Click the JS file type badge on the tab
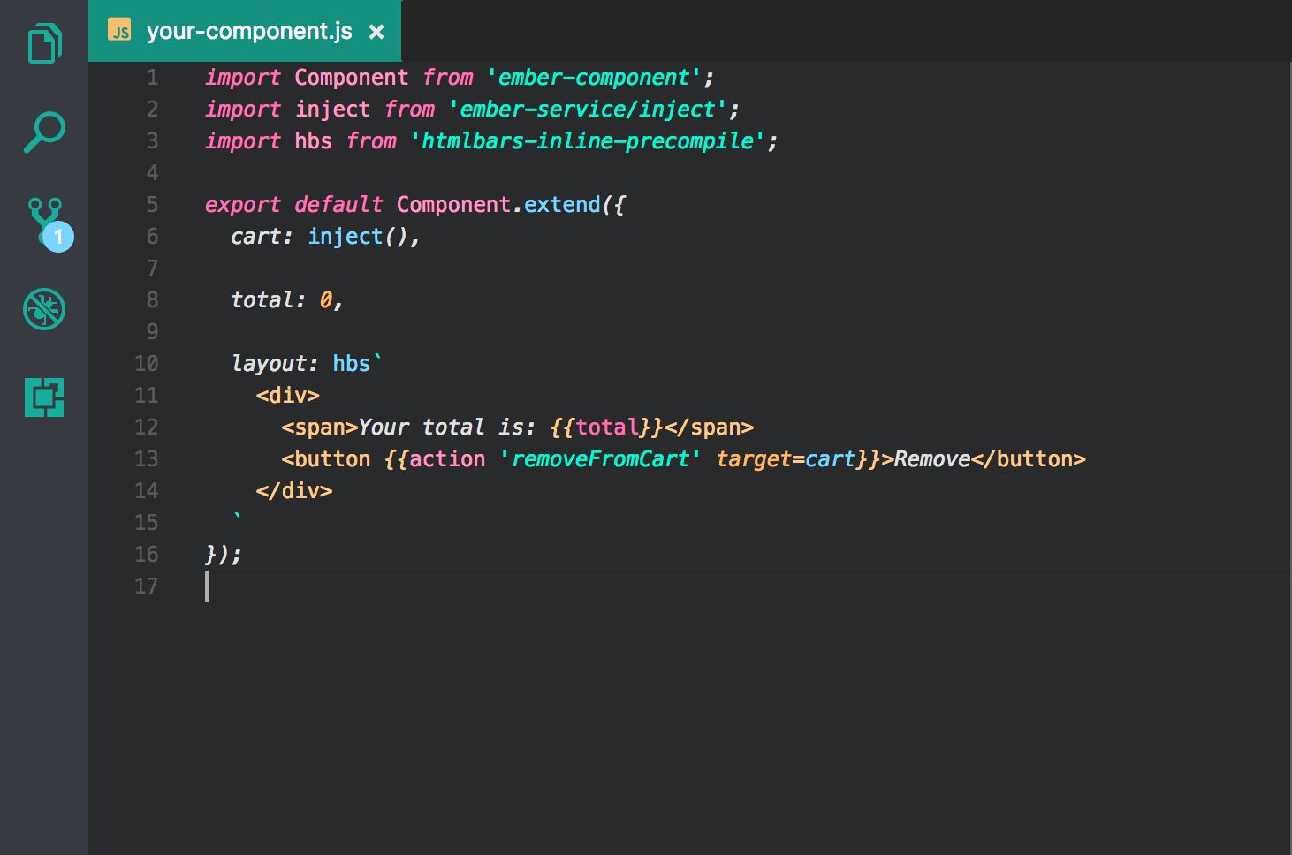Viewport: 1292px width, 855px height. (118, 31)
